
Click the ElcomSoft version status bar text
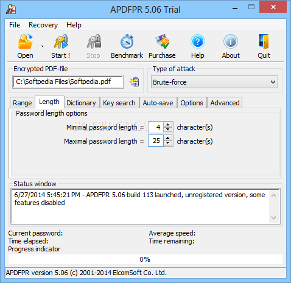click(86, 273)
